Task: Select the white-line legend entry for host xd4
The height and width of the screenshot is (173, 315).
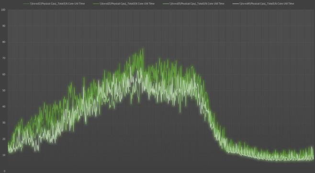Action: point(263,4)
